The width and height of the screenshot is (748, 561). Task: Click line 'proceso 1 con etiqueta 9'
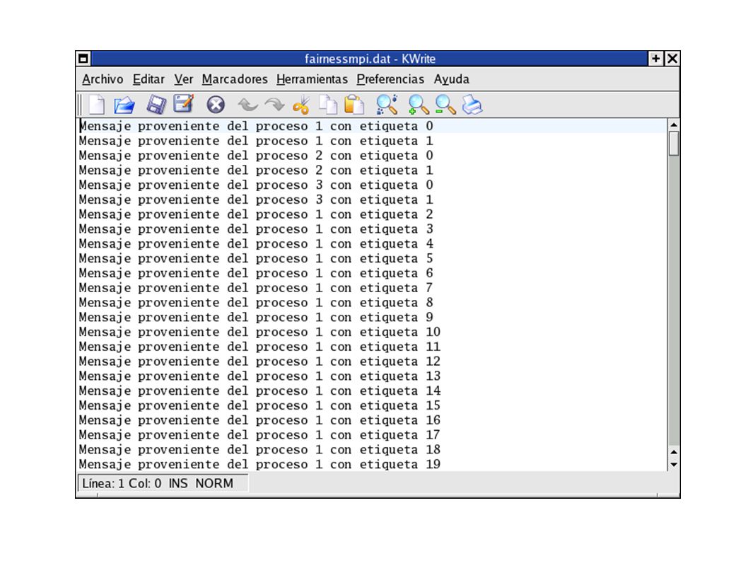tap(256, 318)
